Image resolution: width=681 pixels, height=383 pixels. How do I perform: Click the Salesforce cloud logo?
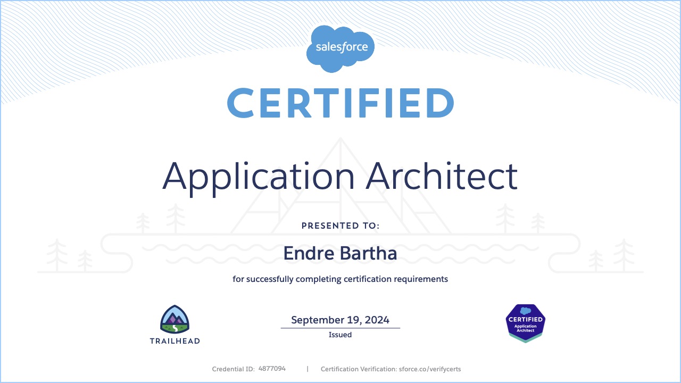pos(340,47)
